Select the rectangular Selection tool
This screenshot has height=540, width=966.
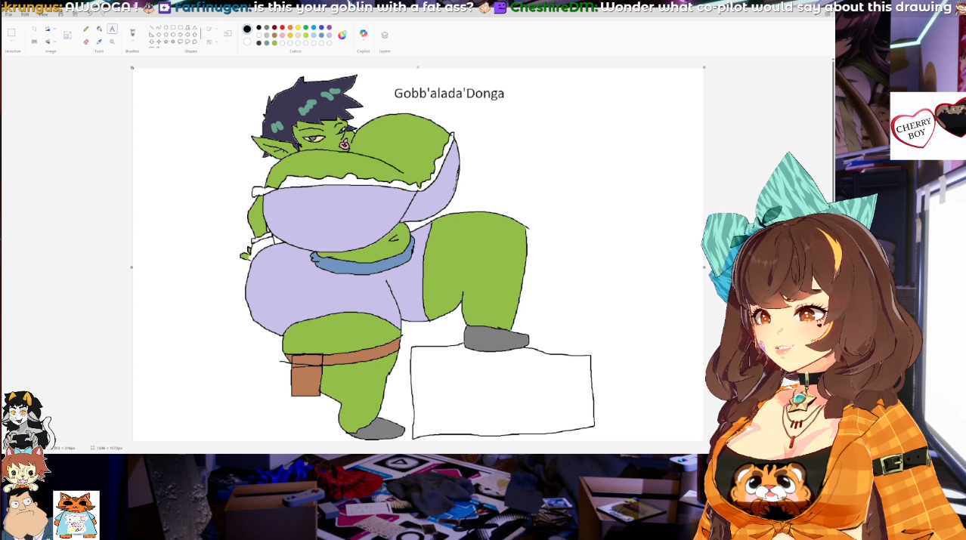[x=11, y=32]
